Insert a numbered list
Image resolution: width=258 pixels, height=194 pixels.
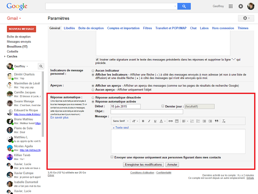pyautogui.click(x=192, y=121)
